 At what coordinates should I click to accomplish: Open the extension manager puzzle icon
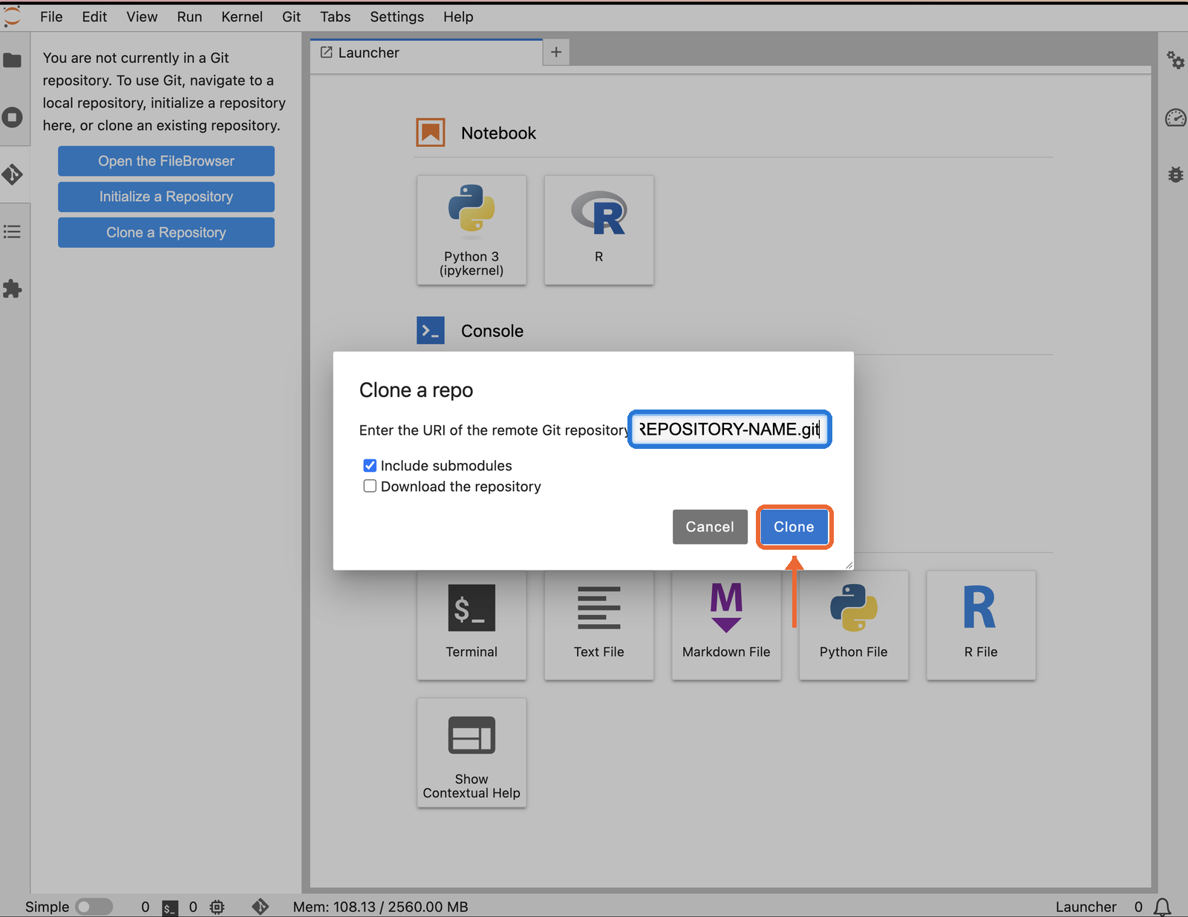(12, 289)
